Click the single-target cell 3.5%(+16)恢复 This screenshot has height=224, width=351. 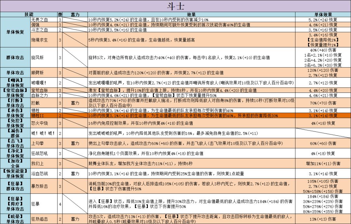[323, 30]
